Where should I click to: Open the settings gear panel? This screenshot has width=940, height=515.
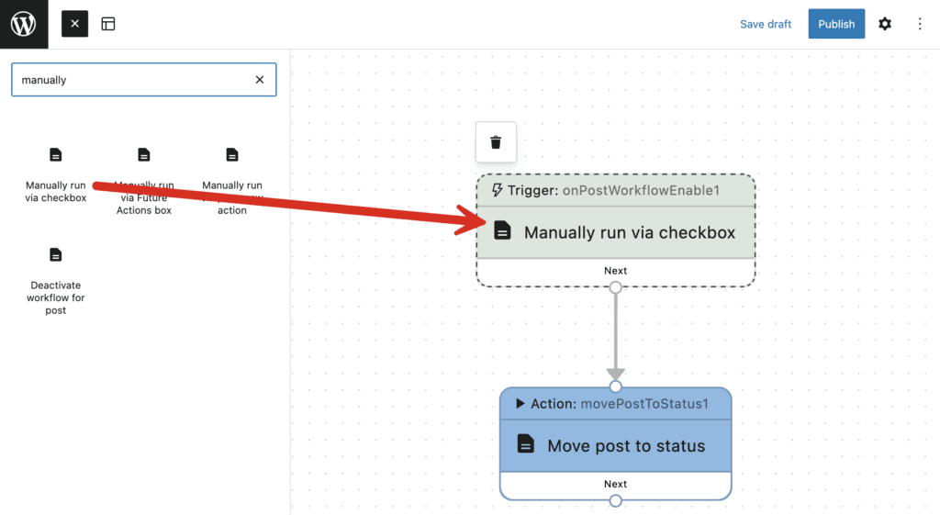[x=884, y=24]
